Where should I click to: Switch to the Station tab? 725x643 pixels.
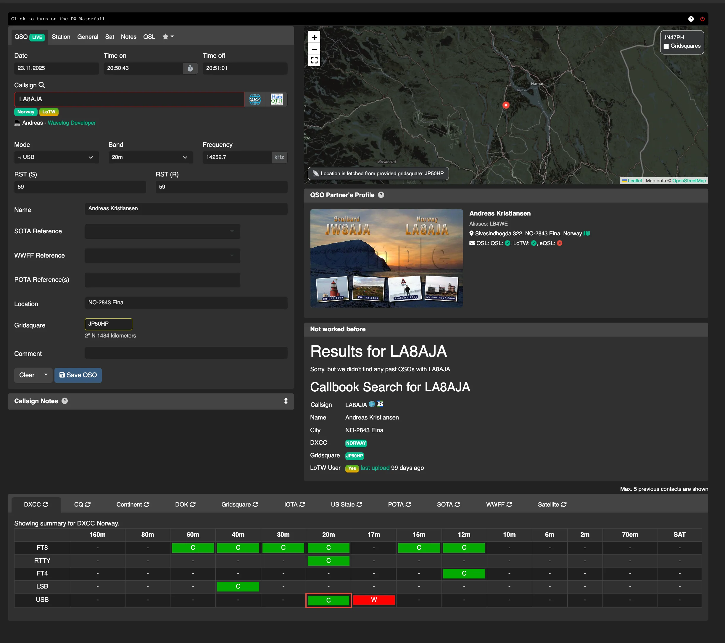coord(61,36)
